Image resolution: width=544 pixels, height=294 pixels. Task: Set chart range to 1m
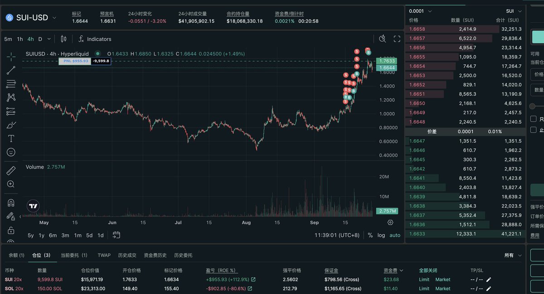(x=78, y=235)
